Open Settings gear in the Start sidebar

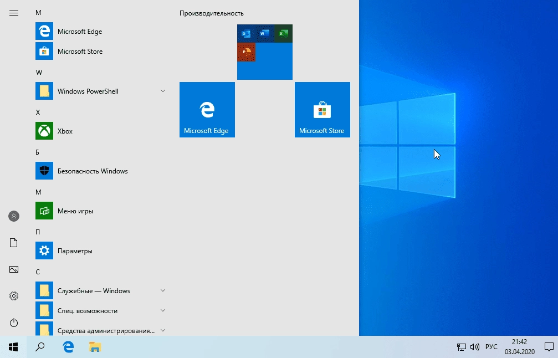(13, 296)
